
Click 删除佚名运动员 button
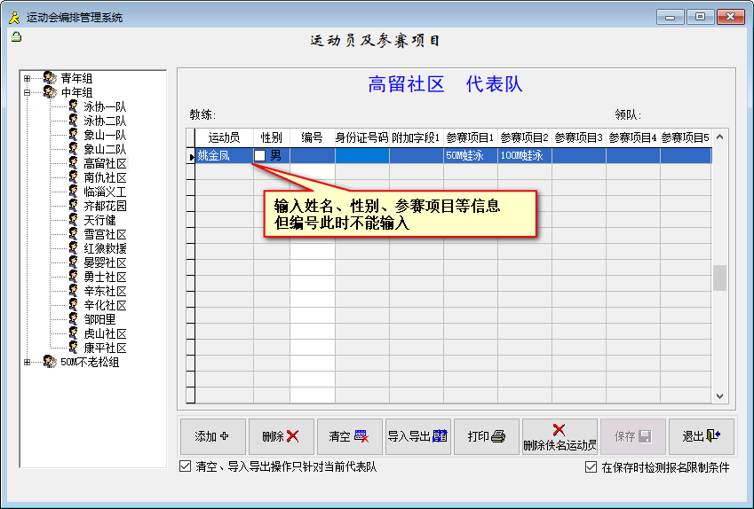[559, 436]
